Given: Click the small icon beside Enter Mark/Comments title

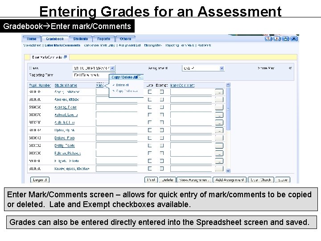Looking at the screenshot, I should [x=65, y=57].
